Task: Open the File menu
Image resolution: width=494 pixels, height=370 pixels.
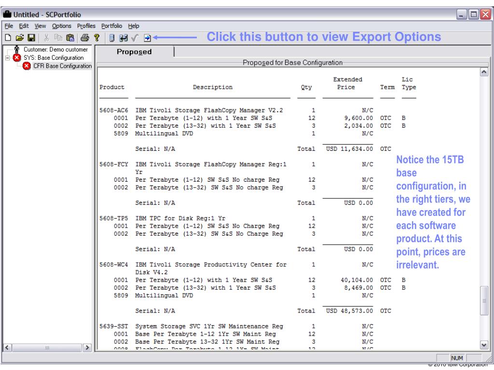Action: point(9,26)
